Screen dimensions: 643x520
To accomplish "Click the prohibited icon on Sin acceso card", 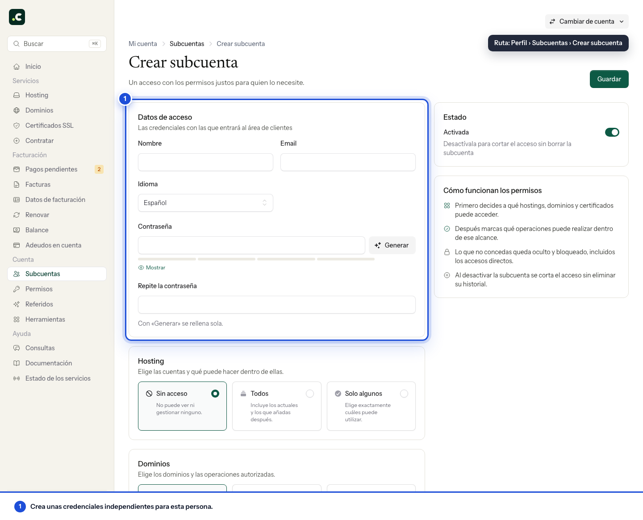I will pyautogui.click(x=149, y=394).
